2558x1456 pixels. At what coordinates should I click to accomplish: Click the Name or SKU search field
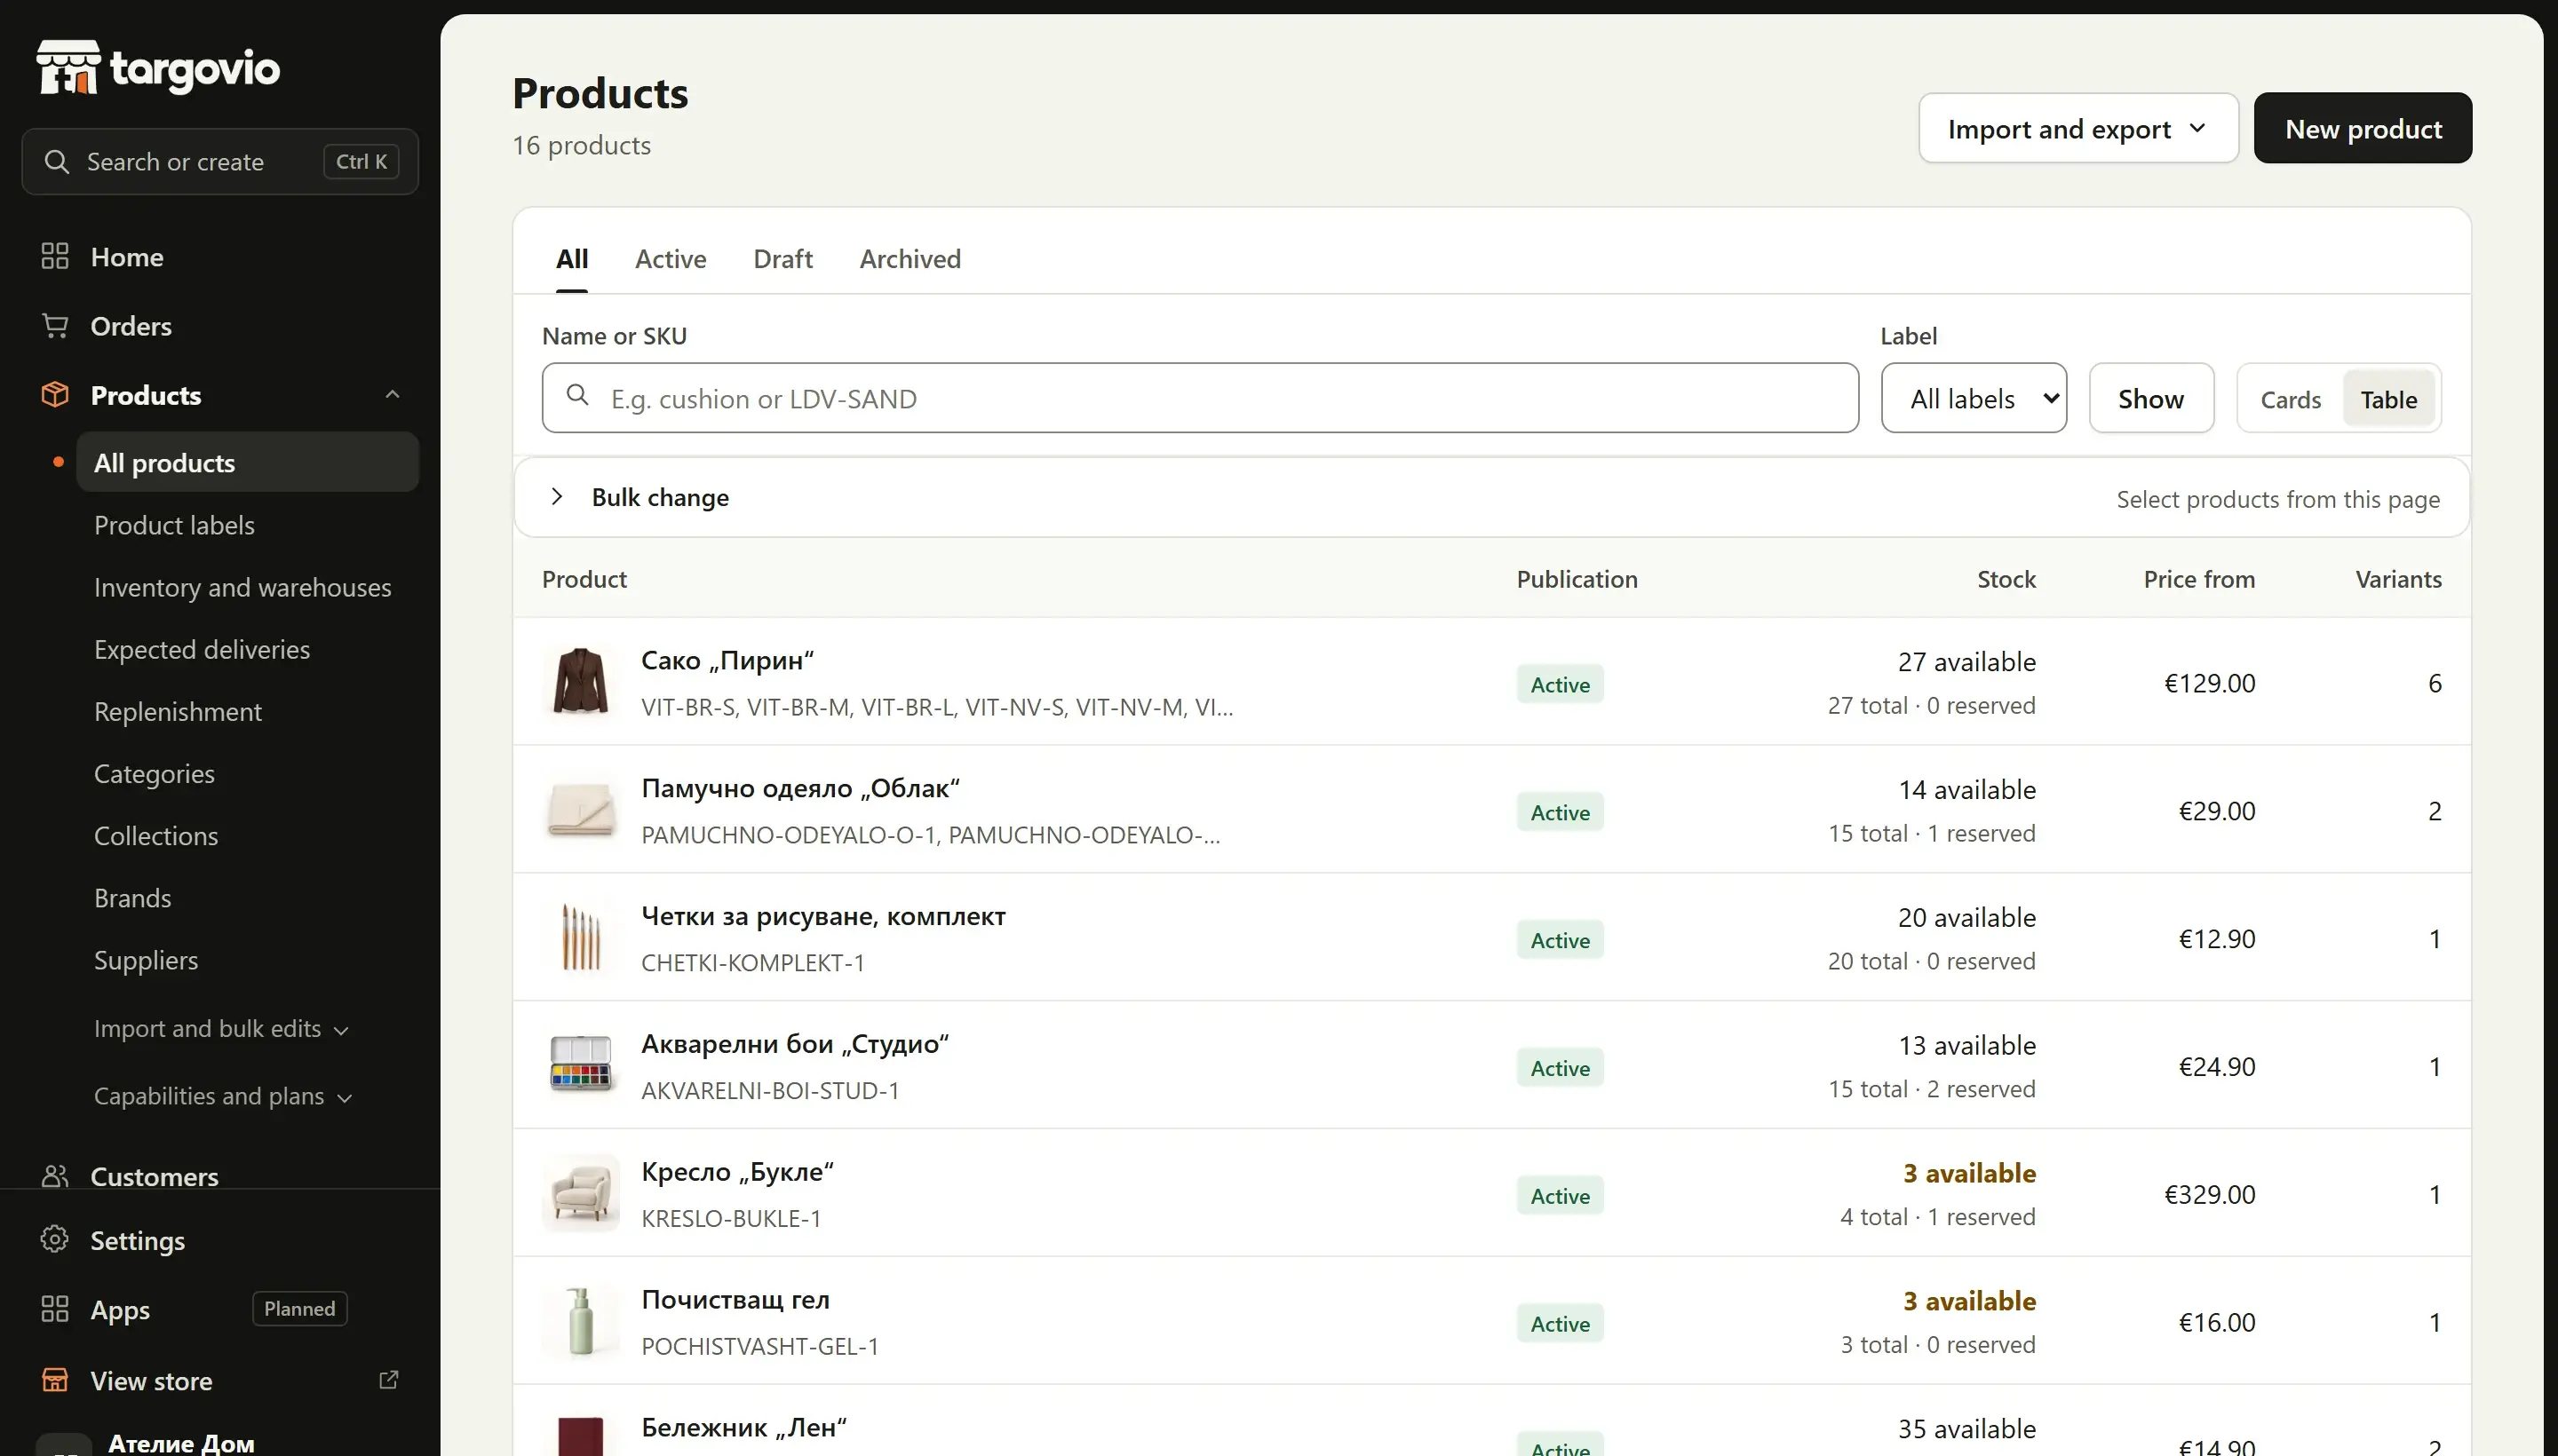[1199, 399]
